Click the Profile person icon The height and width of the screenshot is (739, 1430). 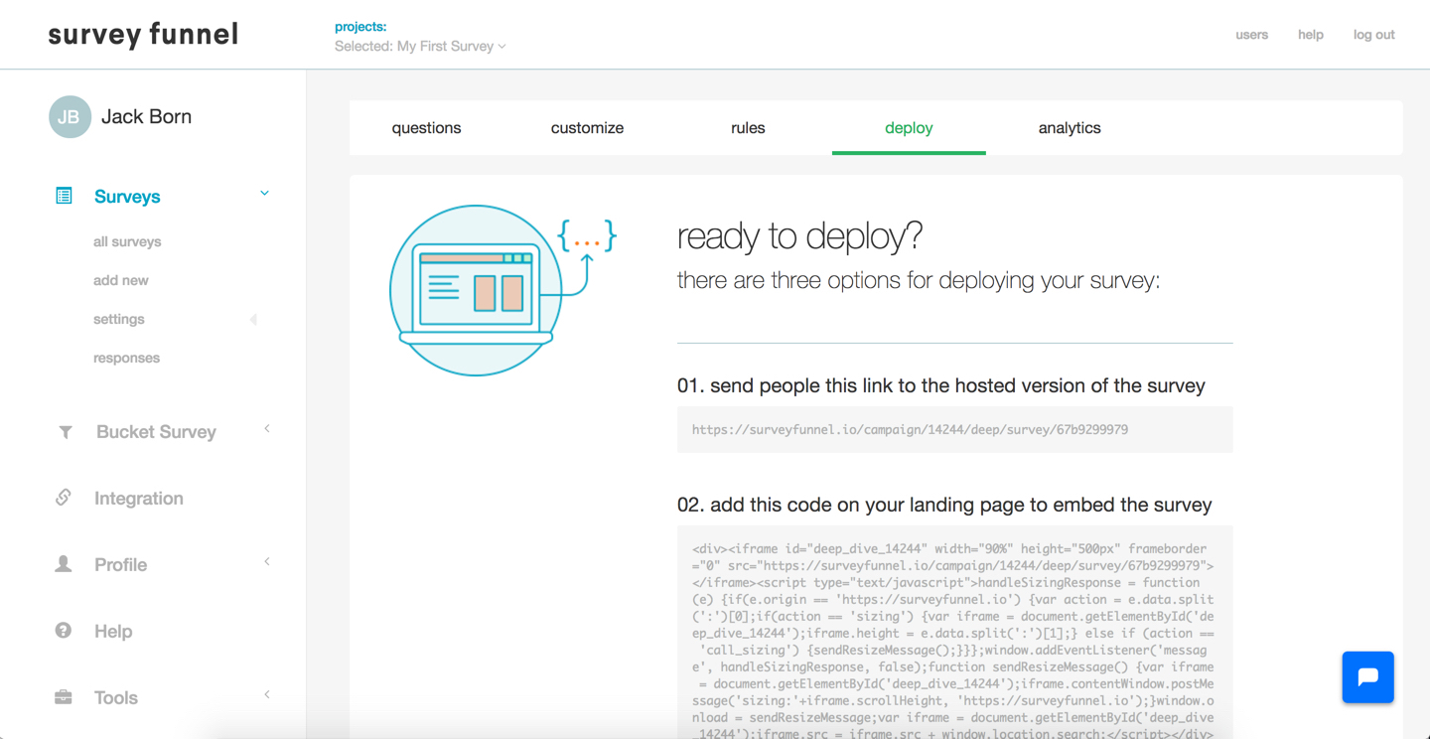coord(64,564)
